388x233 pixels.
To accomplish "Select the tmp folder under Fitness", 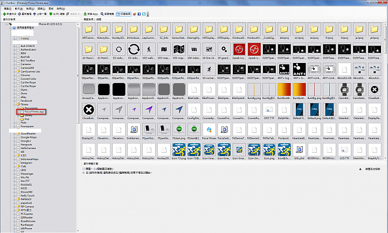I will point(27,119).
